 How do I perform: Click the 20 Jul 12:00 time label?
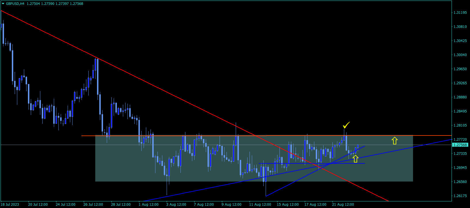pyautogui.click(x=38, y=205)
